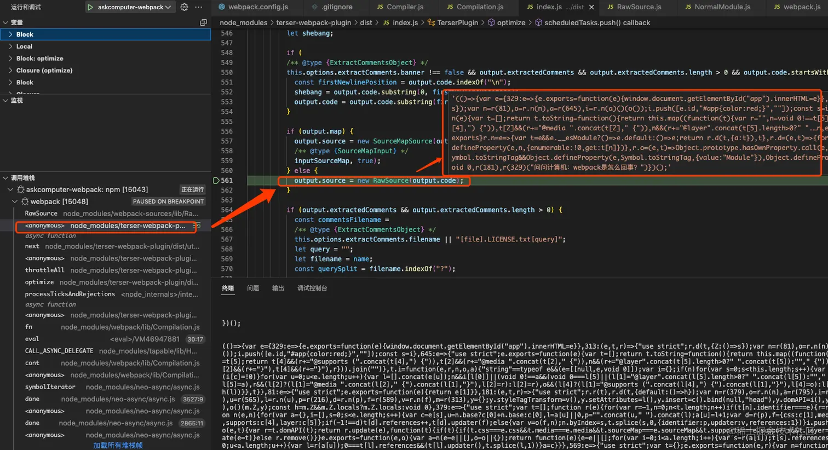Open launch.json via the gear icon
The height and width of the screenshot is (450, 828).
click(185, 7)
